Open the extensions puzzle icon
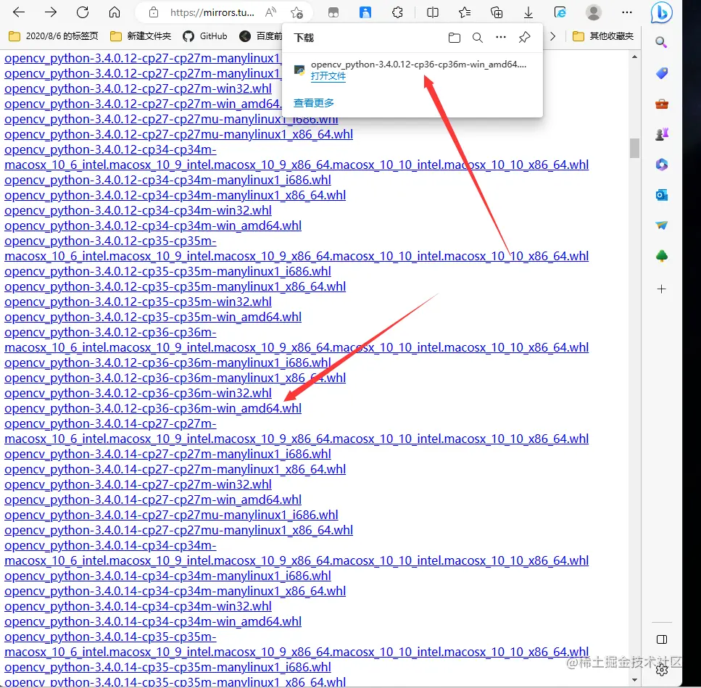This screenshot has height=688, width=701. (x=397, y=12)
